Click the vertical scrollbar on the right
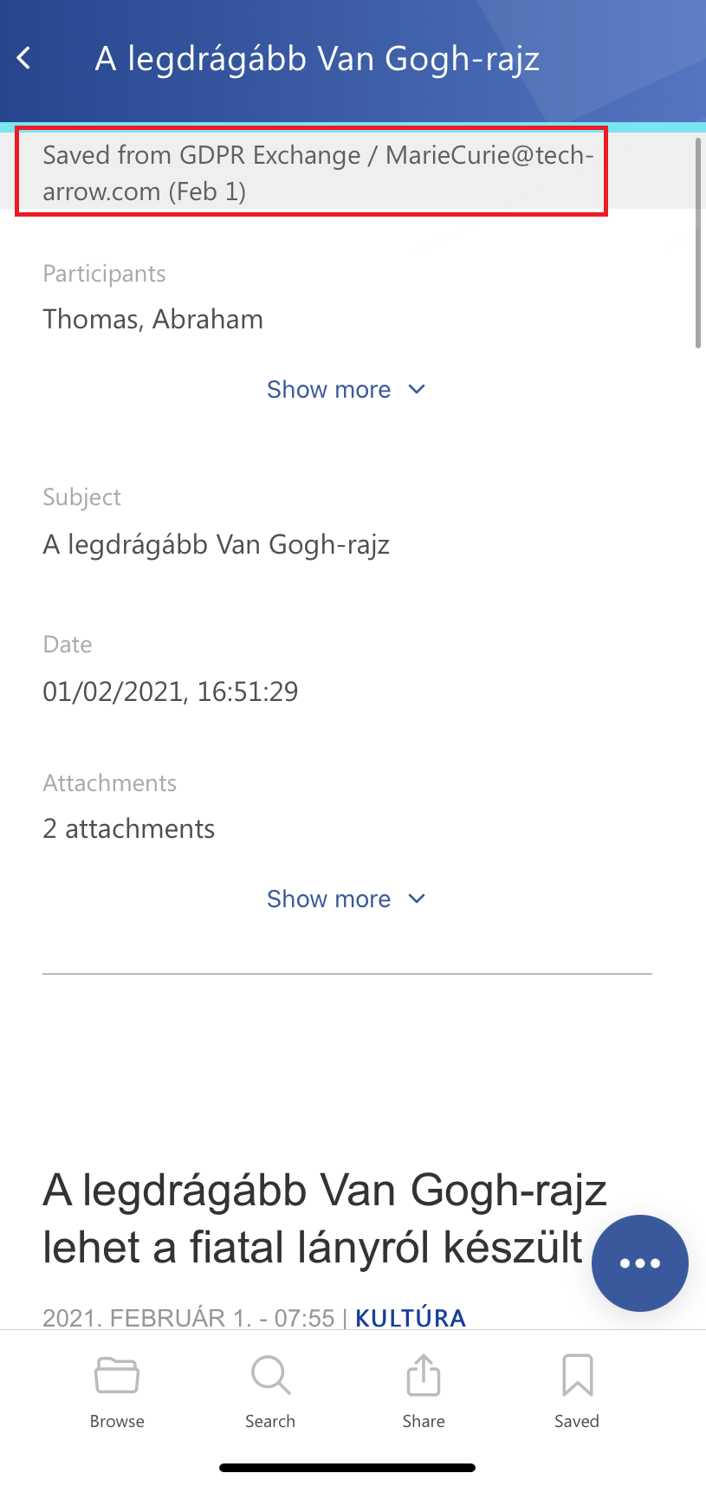Viewport: 706px width, 1486px height. pos(698,243)
